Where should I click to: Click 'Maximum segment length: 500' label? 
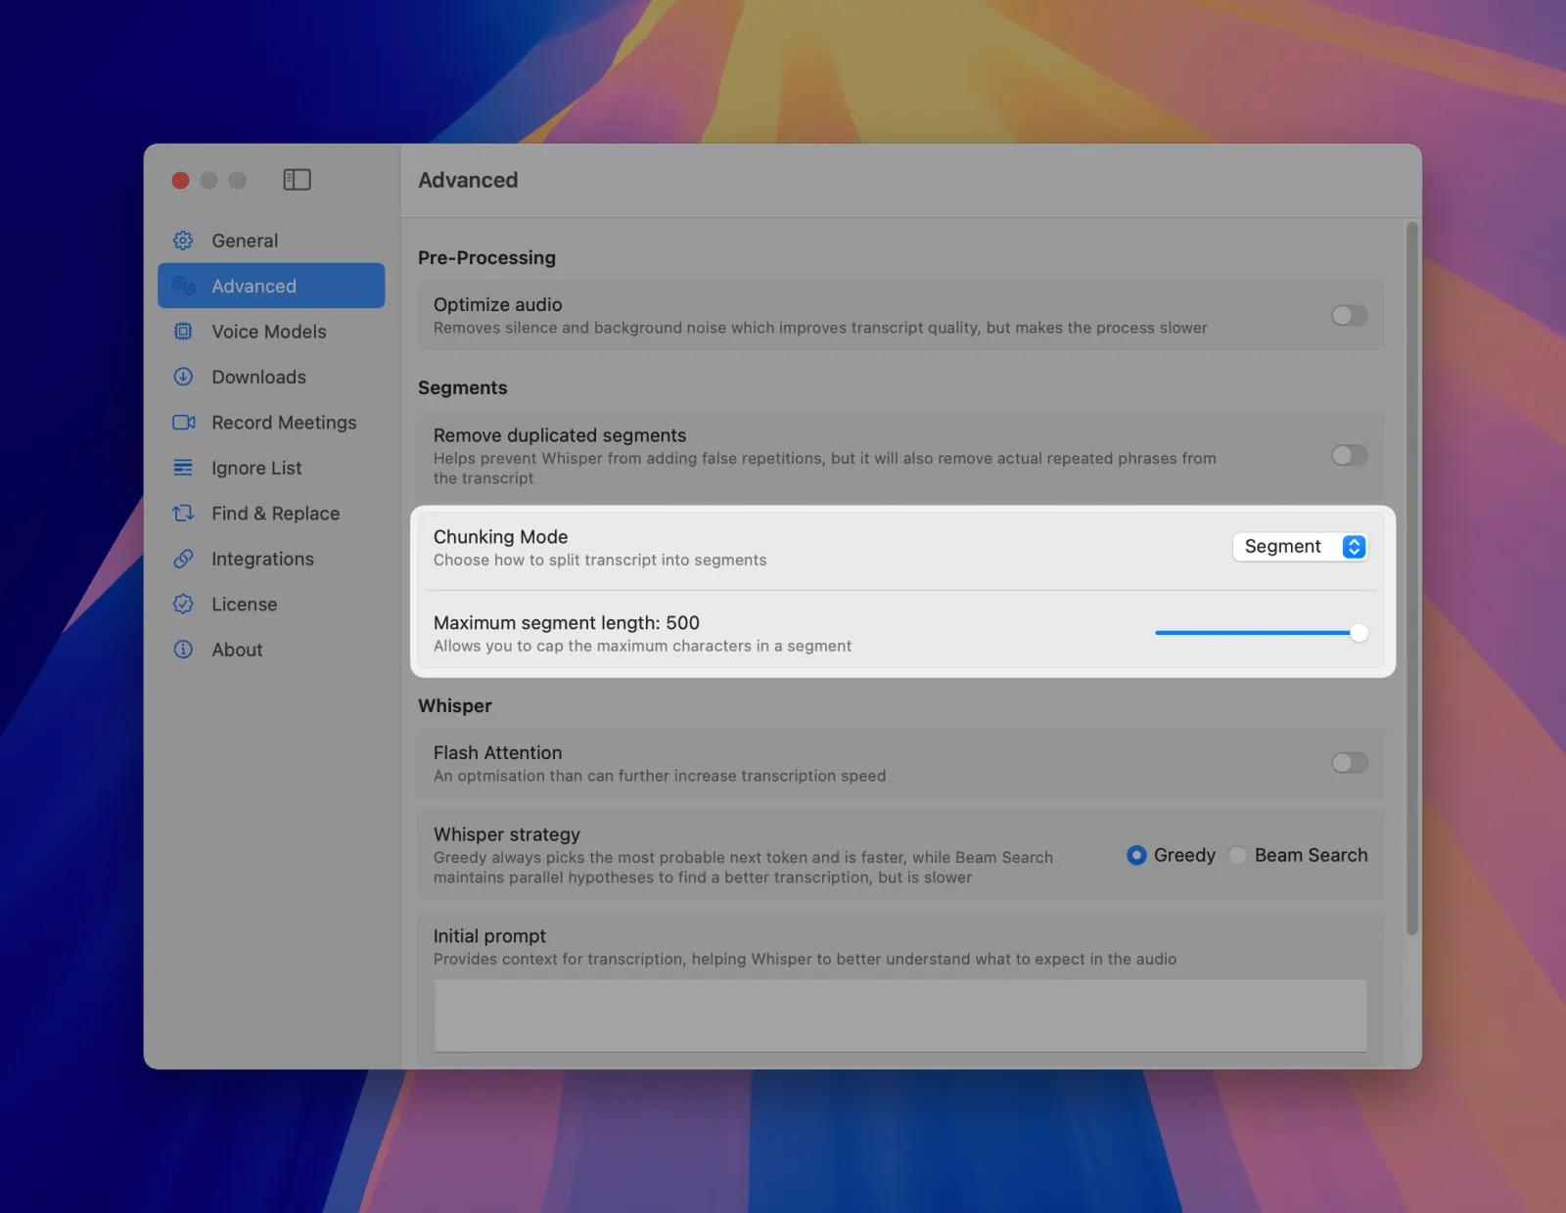click(567, 622)
